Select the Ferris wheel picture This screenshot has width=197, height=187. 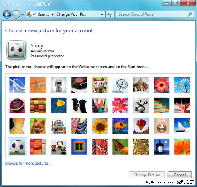click(182, 85)
